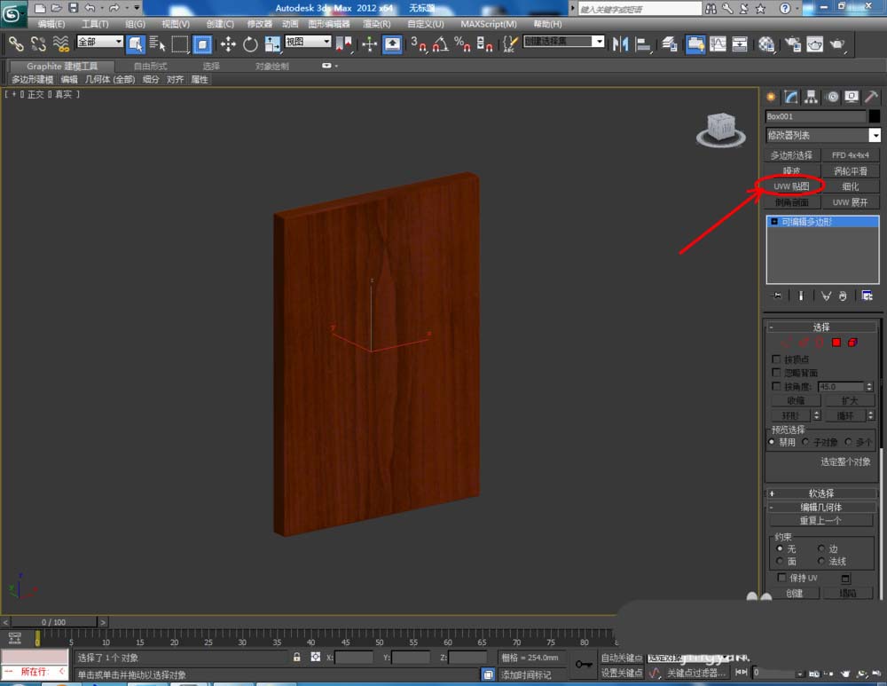This screenshot has width=887, height=686.
Task: Click the Bind to Space Warp icon
Action: 60,43
